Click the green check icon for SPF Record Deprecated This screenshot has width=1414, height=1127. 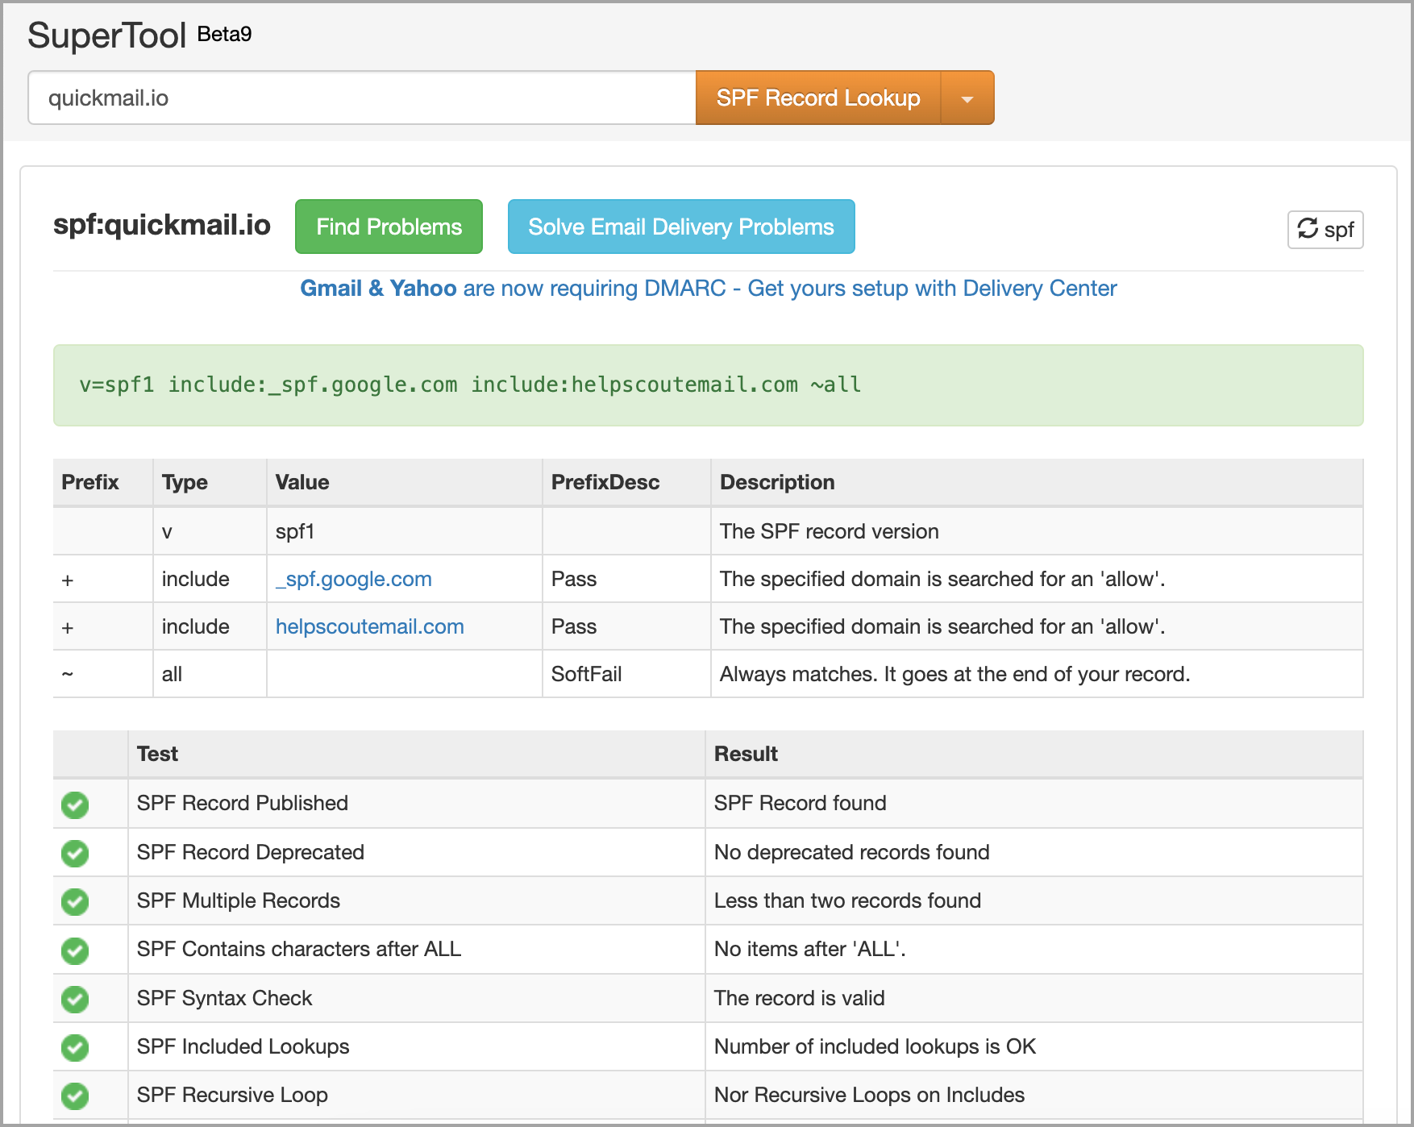75,853
